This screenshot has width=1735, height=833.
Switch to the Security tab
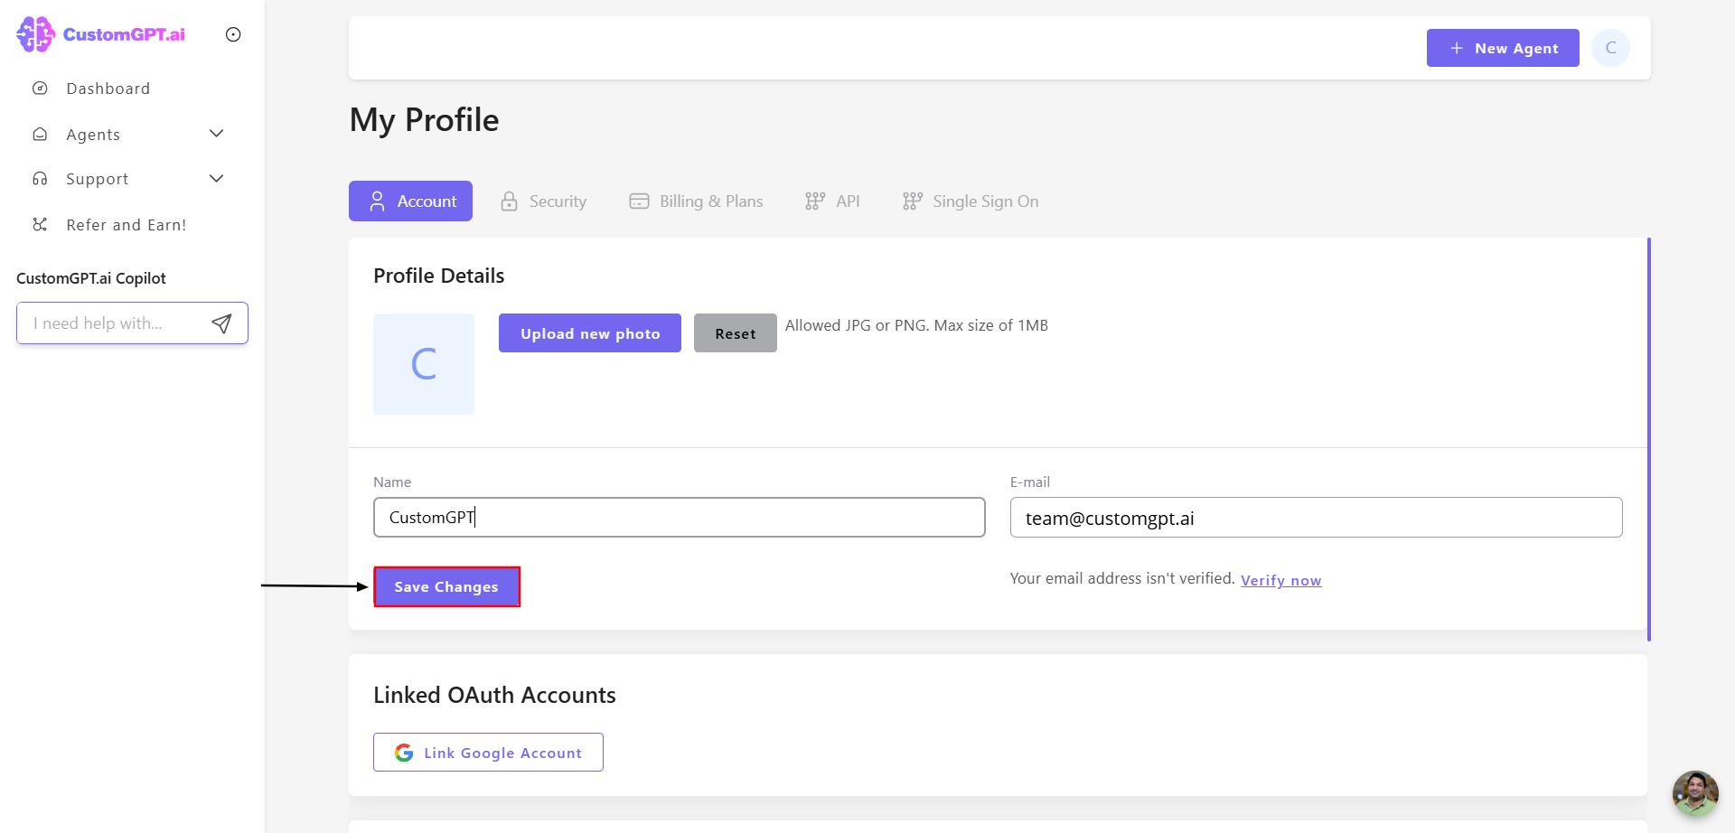pos(544,201)
